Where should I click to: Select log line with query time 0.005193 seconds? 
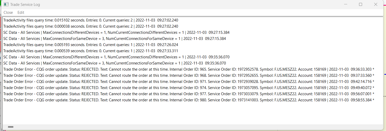[91, 45]
